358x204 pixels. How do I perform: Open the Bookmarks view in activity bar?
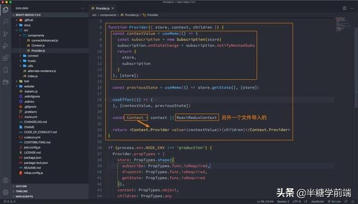6,70
